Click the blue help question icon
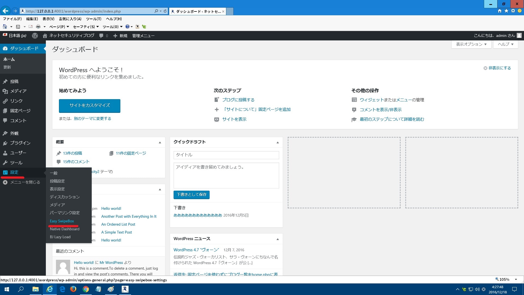This screenshot has width=524, height=295. 127,26
